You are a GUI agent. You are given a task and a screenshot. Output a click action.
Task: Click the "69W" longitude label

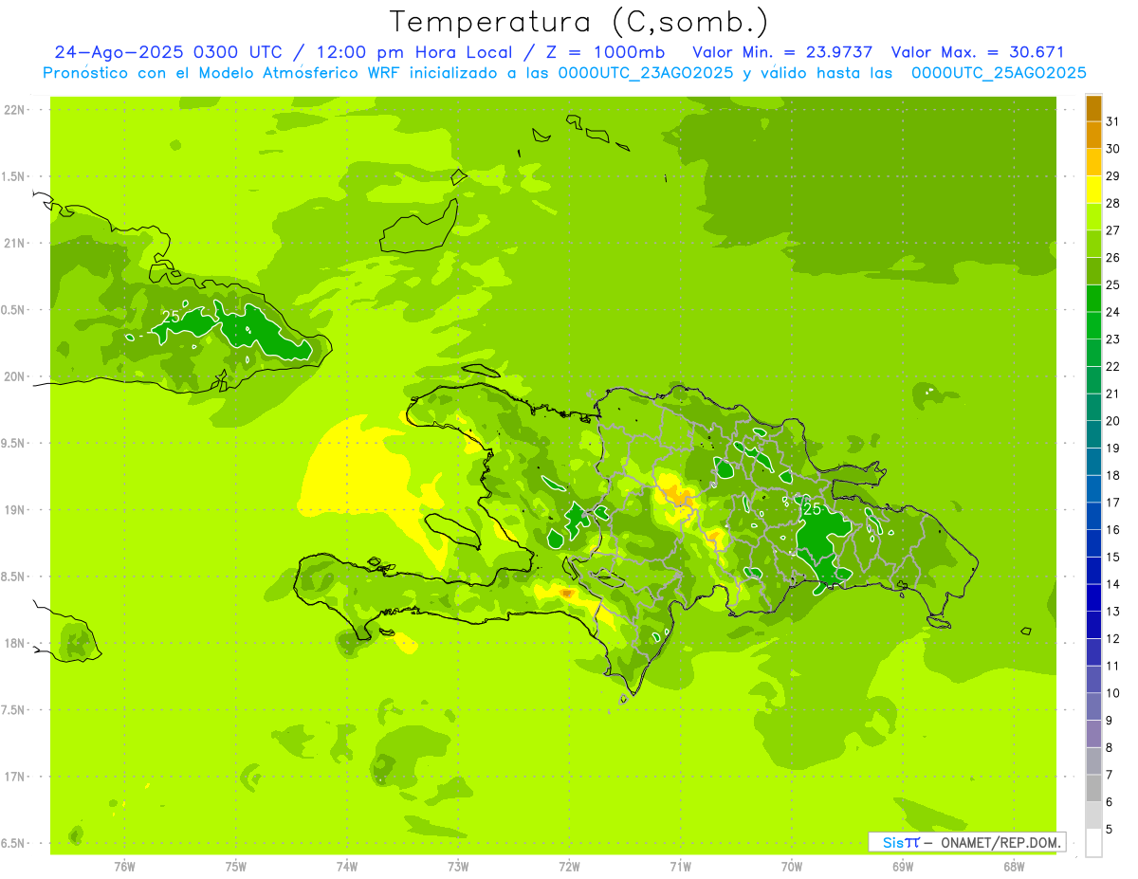click(x=903, y=867)
